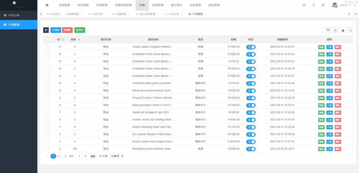Click the trash icon in the header
359x173 pixels.
pyautogui.click(x=313, y=5)
